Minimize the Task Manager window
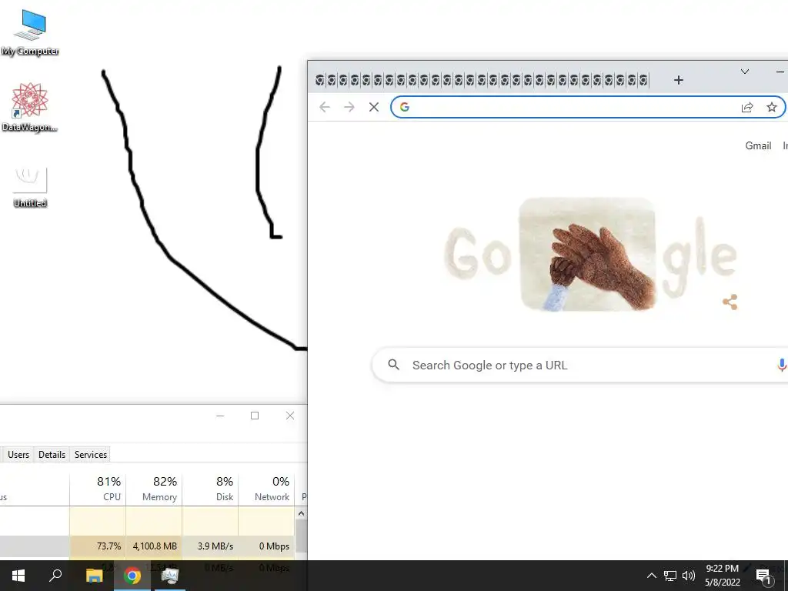Screen dimensions: 788x591 (x=220, y=416)
